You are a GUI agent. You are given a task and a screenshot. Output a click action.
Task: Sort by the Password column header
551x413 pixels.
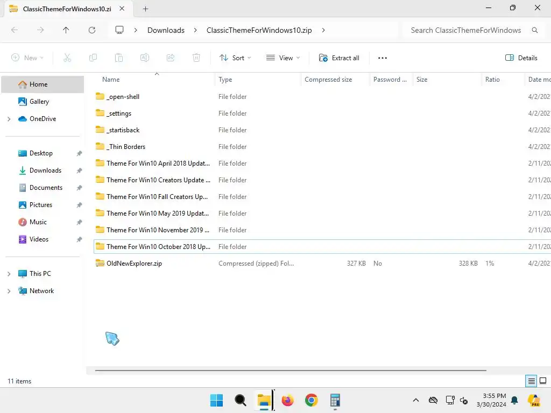391,80
